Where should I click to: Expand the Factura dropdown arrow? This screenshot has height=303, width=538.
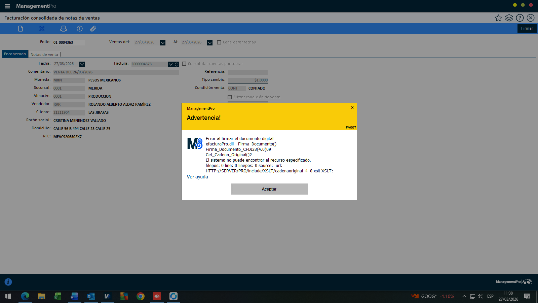point(171,64)
